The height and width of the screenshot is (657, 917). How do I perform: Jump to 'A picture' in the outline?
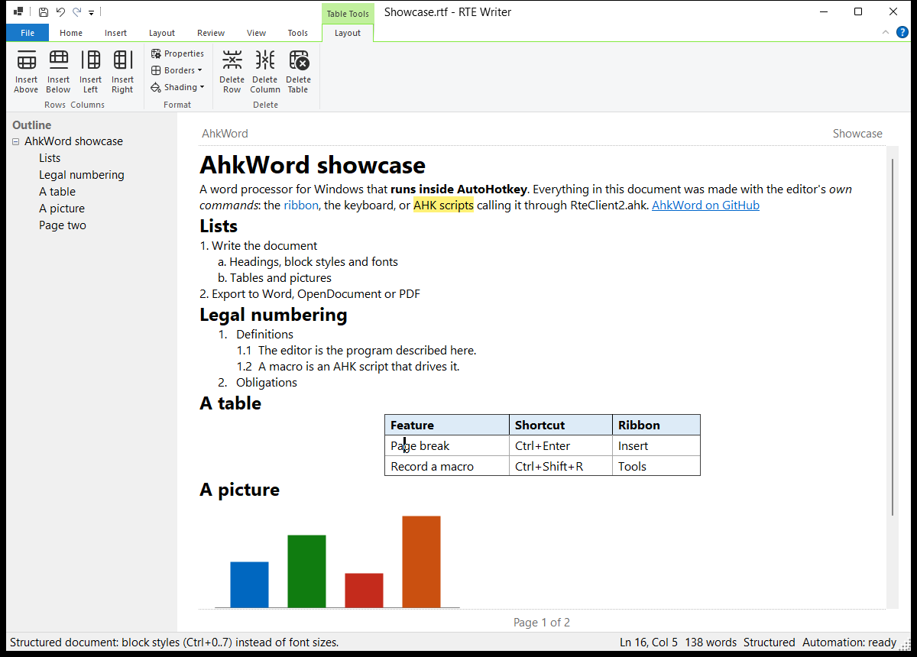point(62,209)
